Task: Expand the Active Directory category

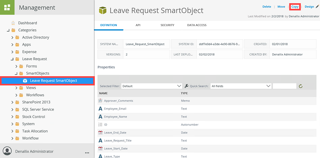Action: tap(12, 37)
